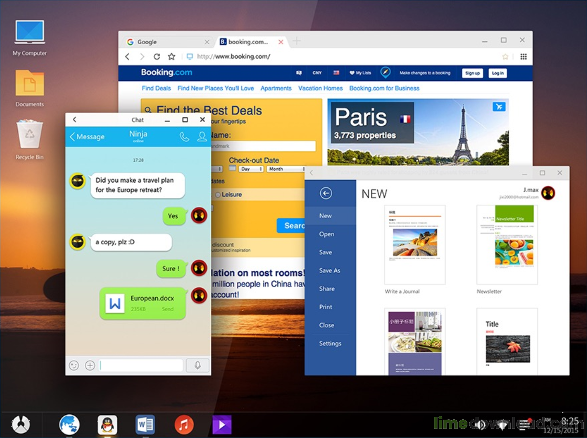The width and height of the screenshot is (587, 438).
Task: Open the CNY currency selector
Action: click(317, 73)
